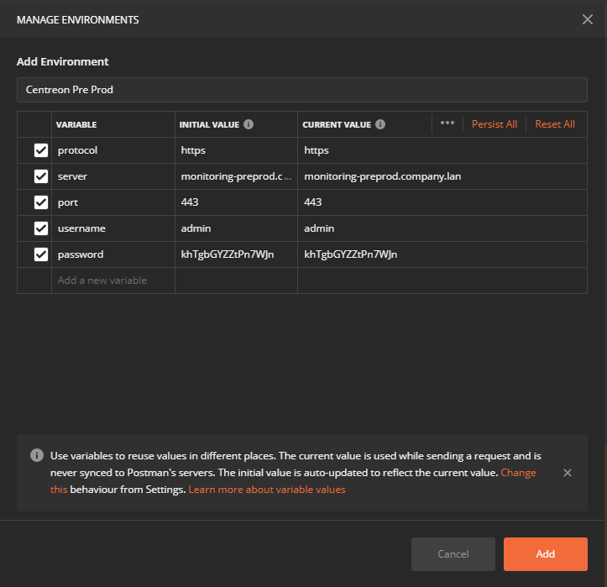
Task: Select the server initial value cell
Action: (236, 177)
